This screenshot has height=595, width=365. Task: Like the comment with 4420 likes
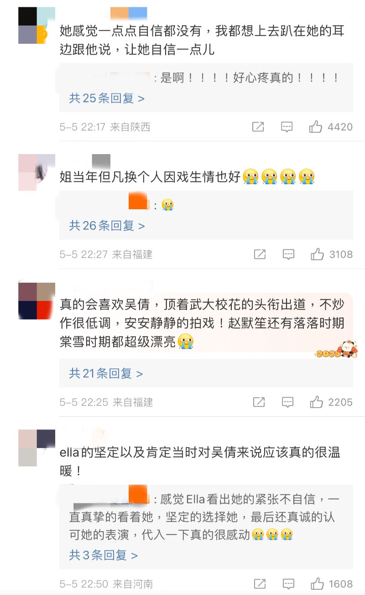(x=316, y=127)
